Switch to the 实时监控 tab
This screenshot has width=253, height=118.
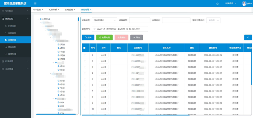point(69,10)
